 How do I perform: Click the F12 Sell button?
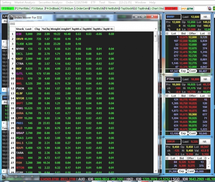click(x=171, y=8)
